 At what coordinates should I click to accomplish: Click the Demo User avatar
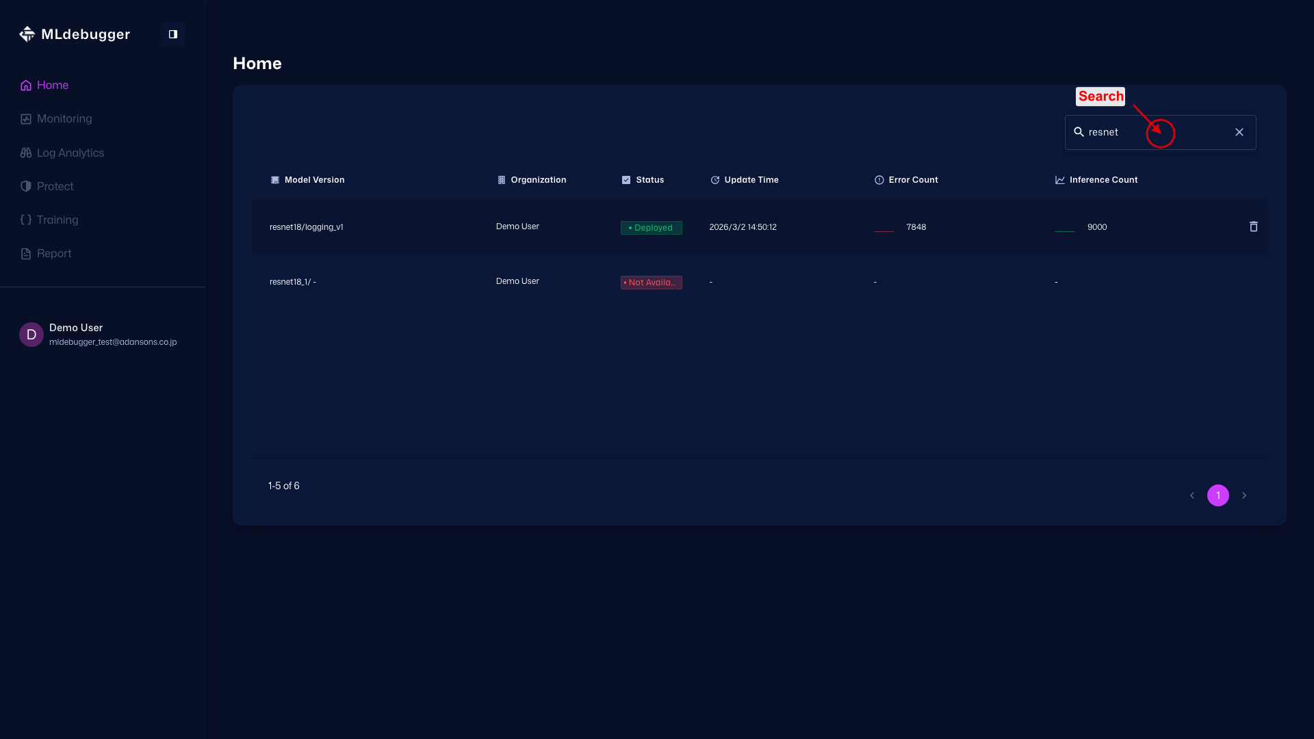31,335
